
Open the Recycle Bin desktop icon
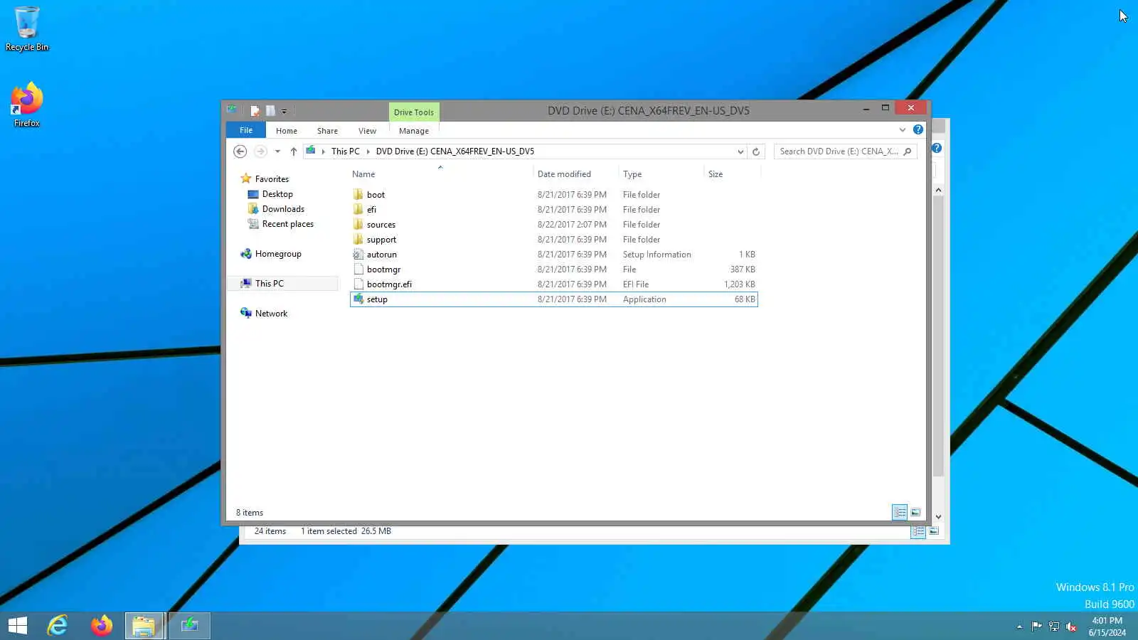point(27,29)
